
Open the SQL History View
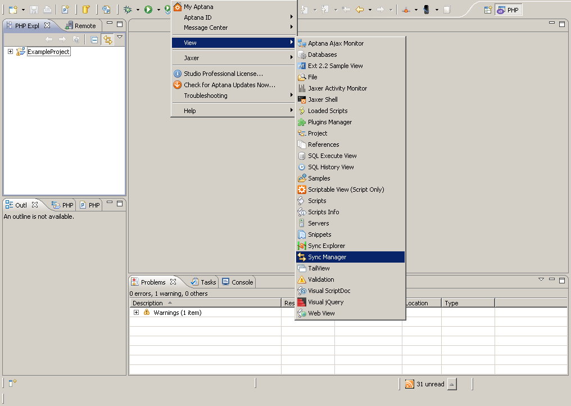click(x=350, y=167)
